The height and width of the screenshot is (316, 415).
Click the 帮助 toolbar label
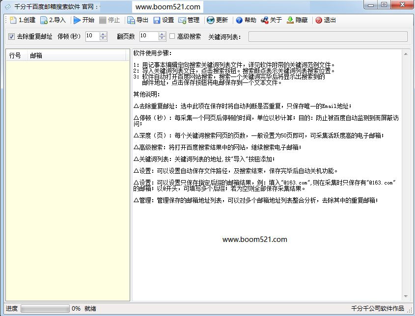[250, 20]
